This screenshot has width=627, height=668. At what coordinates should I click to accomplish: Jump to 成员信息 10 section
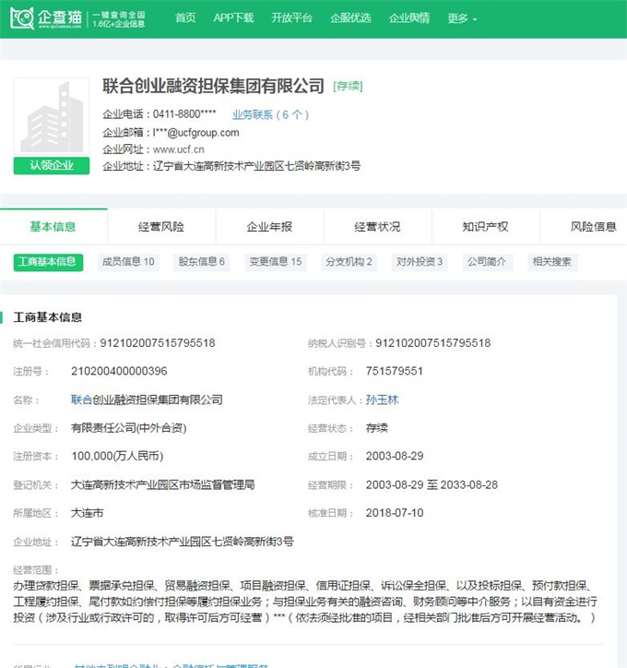[128, 262]
